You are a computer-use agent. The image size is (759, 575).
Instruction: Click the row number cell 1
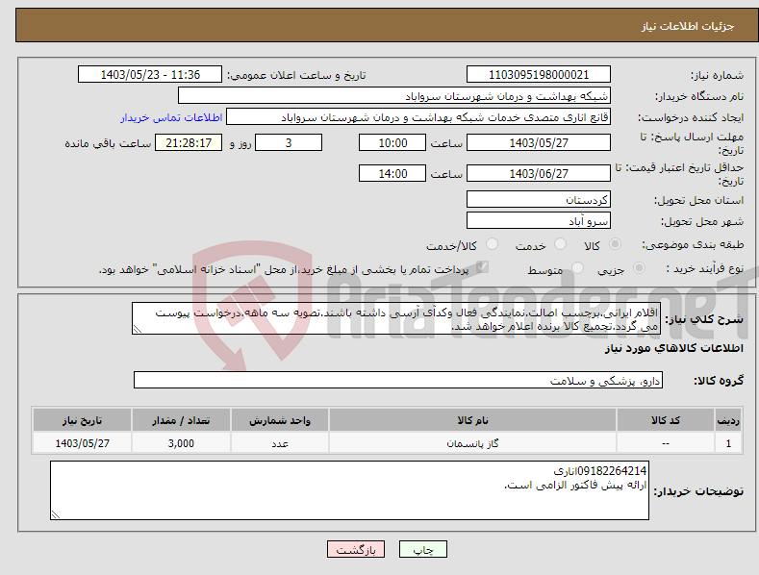pyautogui.click(x=728, y=443)
